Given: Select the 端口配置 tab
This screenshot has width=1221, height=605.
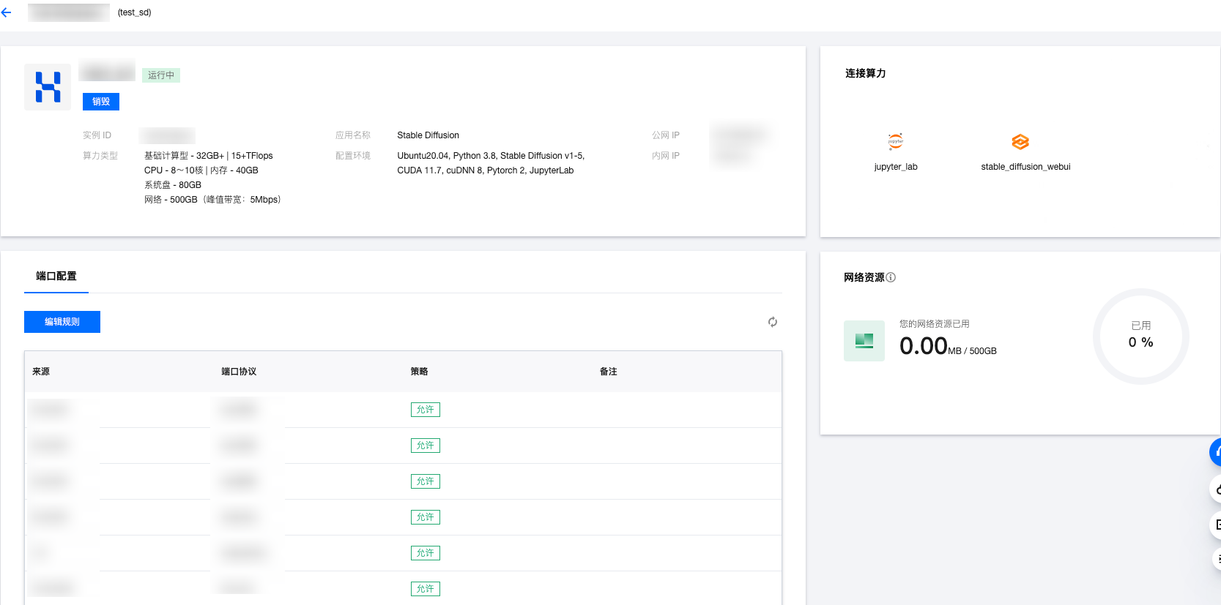Looking at the screenshot, I should [x=56, y=276].
